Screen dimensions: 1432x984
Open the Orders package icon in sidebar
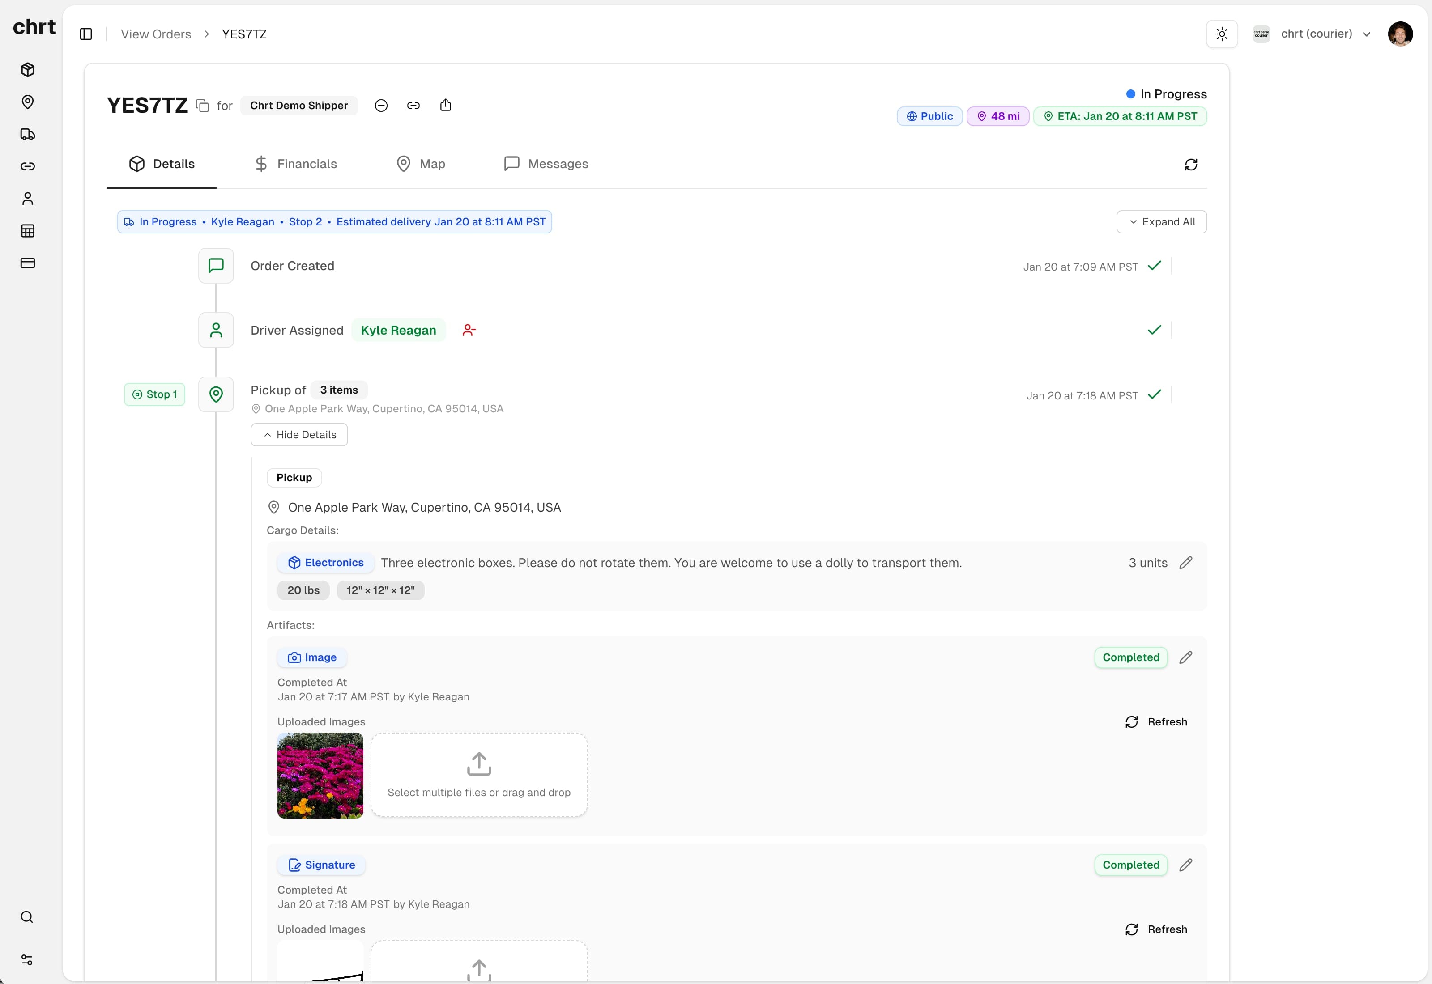[27, 70]
